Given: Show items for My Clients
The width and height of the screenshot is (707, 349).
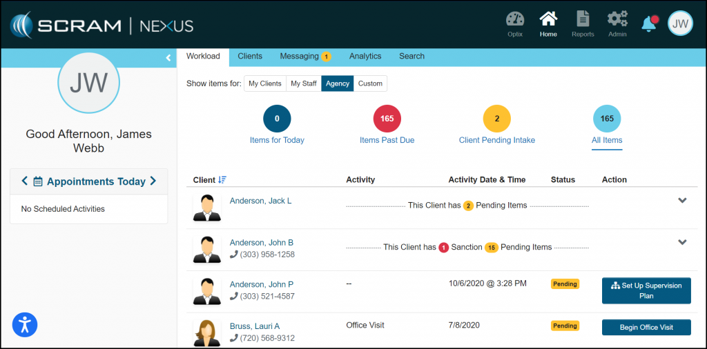Looking at the screenshot, I should tap(265, 83).
